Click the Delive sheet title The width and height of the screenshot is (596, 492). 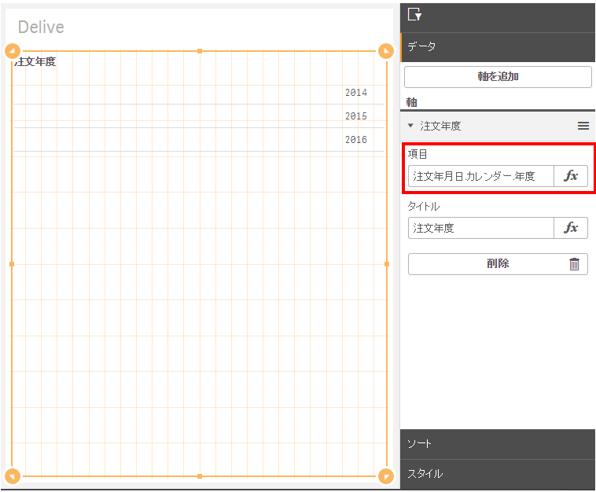click(x=41, y=28)
